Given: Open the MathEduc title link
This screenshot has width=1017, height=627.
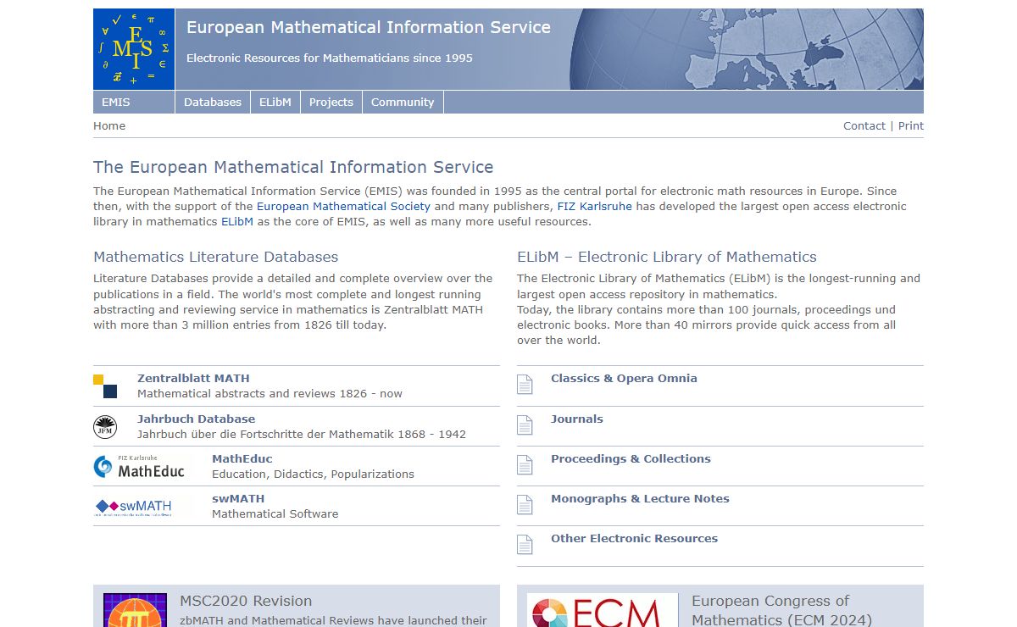Looking at the screenshot, I should [x=242, y=458].
